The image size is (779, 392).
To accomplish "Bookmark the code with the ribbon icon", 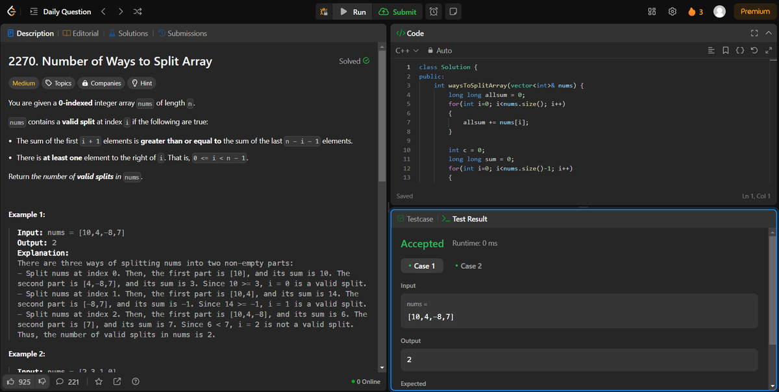I will click(x=726, y=50).
